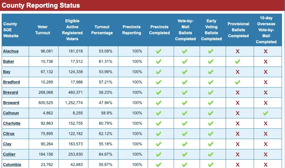This screenshot has height=168, width=285.
Task: Click the Turnout Percentage column header
Action: pyautogui.click(x=102, y=30)
